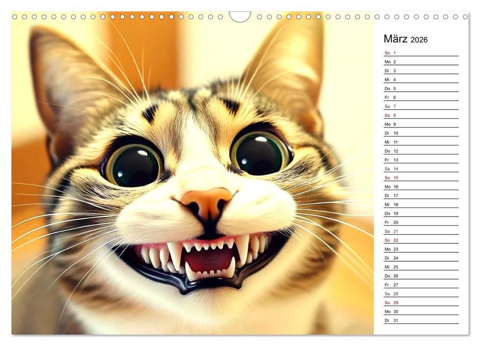The image size is (480, 346).
Task: Choose the "Do 26" date line
Action: coord(421,276)
